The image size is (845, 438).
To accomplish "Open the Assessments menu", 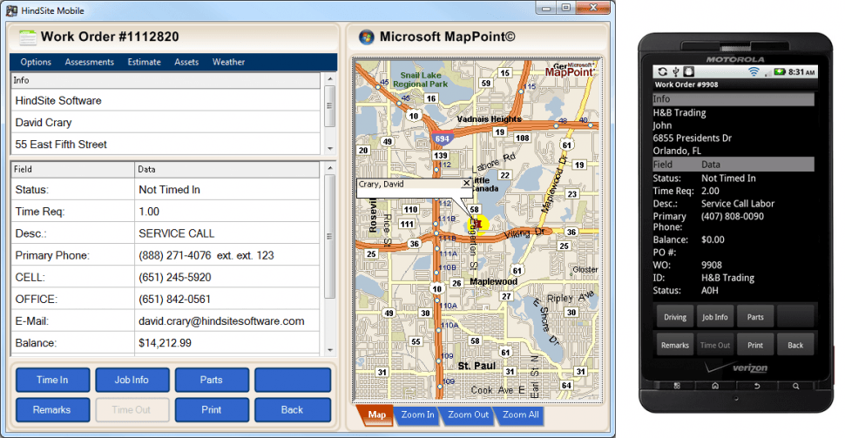I will (x=90, y=62).
